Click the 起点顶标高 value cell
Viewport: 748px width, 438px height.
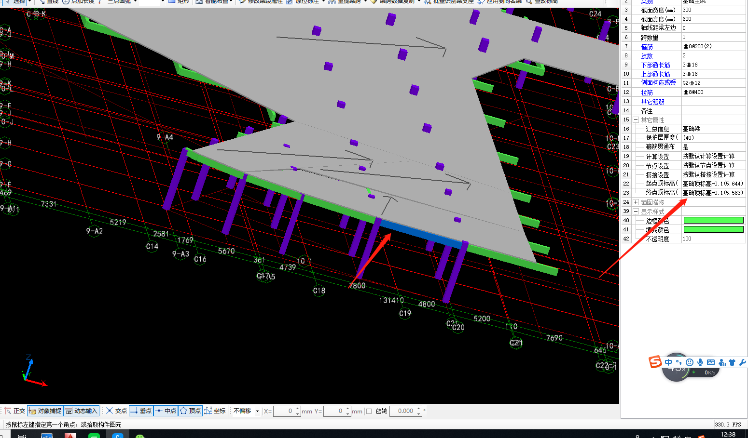click(x=713, y=184)
